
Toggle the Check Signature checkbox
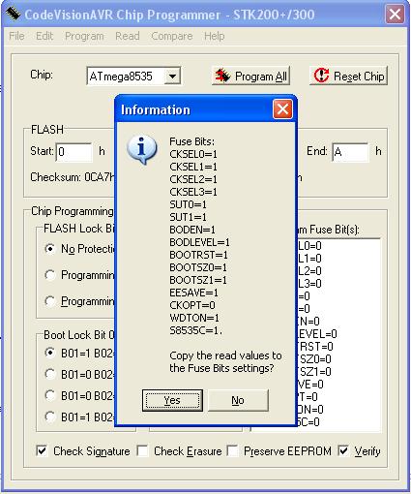pos(42,450)
